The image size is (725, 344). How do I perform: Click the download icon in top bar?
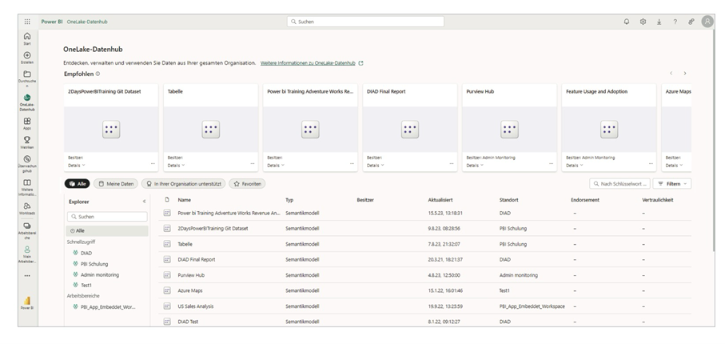(659, 22)
